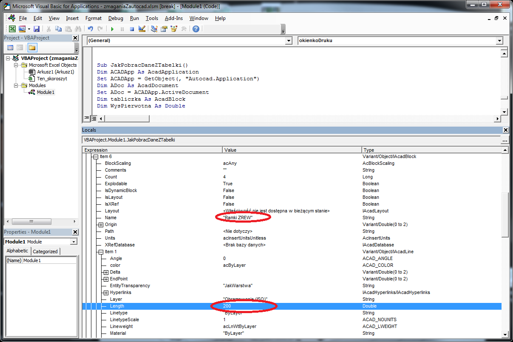Image resolution: width=513 pixels, height=342 pixels.
Task: Click the blue Help question mark icon
Action: (196, 29)
